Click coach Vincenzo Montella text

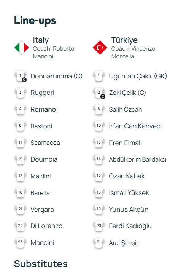[133, 53]
